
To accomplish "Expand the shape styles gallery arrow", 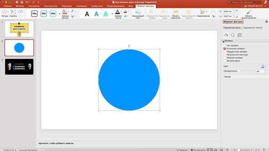I will click(x=60, y=13).
